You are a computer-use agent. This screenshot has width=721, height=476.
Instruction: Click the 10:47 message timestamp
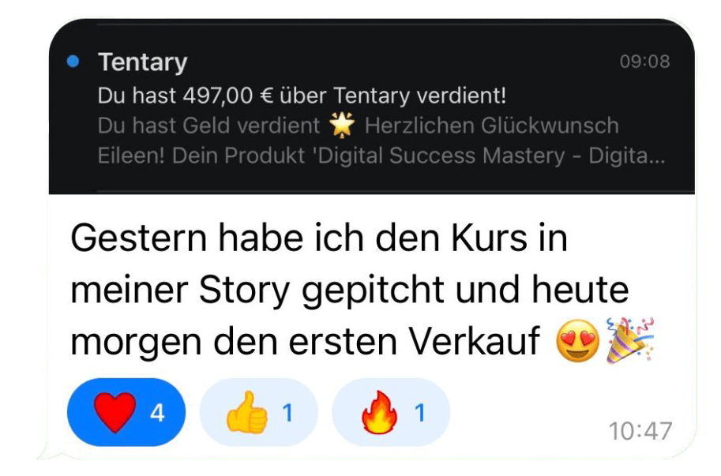(640, 431)
